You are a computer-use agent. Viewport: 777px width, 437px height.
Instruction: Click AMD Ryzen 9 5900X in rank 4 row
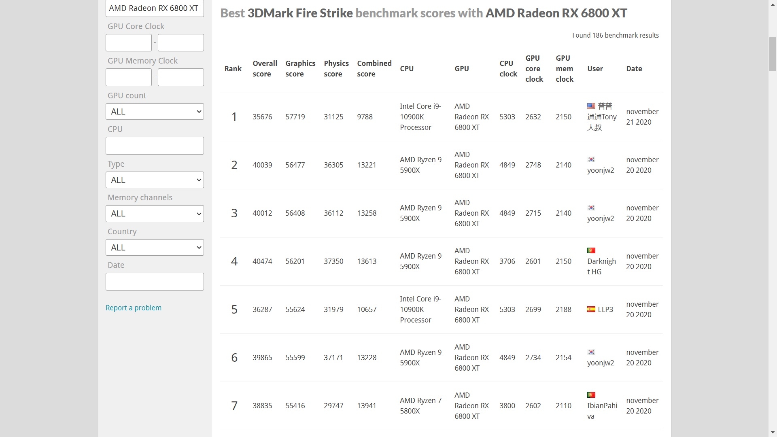[x=420, y=261]
